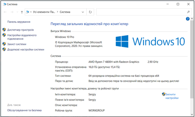Click 'Sergiy' next to 'Ім'я комп'ютера'
The image size is (195, 117).
click(x=92, y=94)
